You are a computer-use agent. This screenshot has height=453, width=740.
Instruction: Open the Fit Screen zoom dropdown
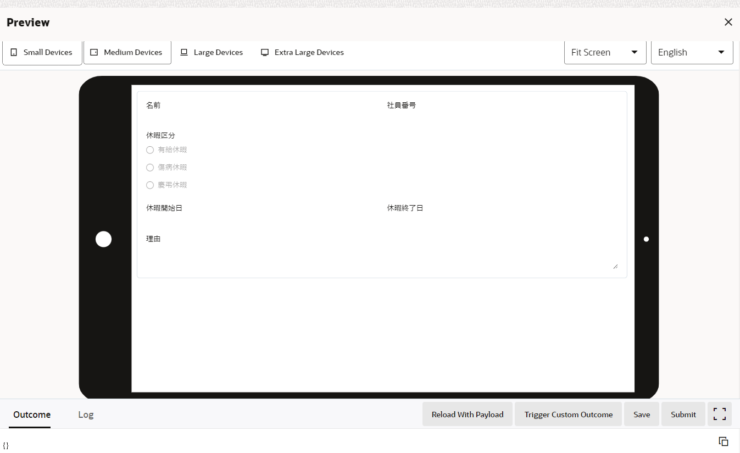605,53
